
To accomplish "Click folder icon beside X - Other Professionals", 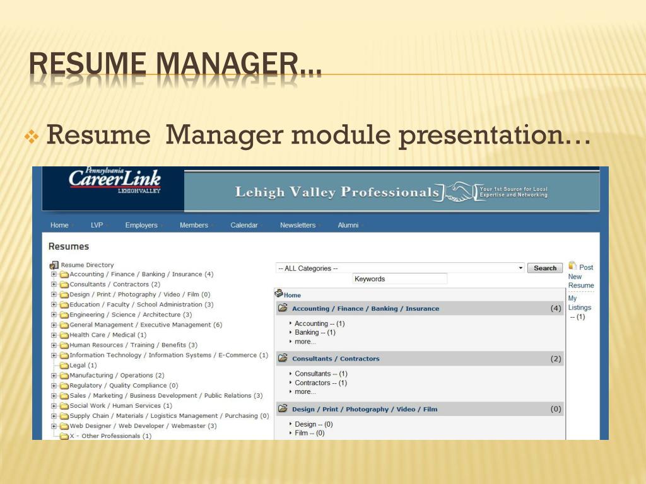I will point(64,436).
